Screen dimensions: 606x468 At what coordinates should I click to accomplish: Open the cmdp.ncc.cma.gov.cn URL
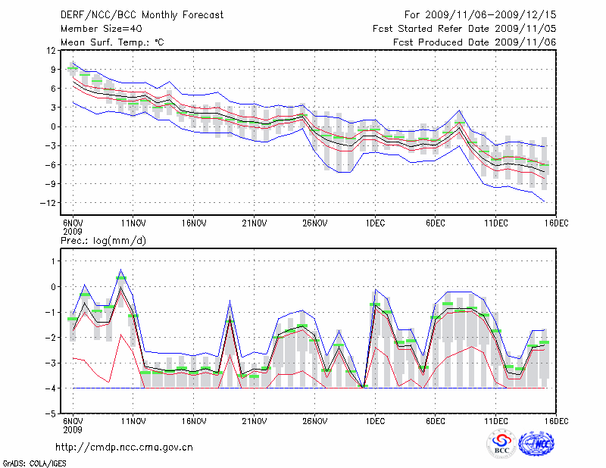124,448
